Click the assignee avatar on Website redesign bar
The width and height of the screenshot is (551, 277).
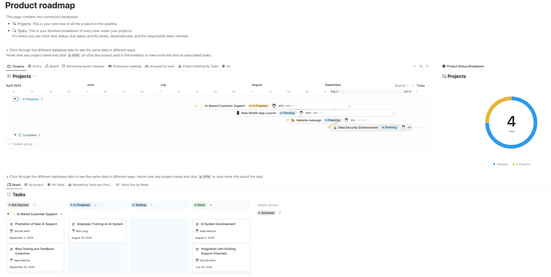(x=346, y=120)
